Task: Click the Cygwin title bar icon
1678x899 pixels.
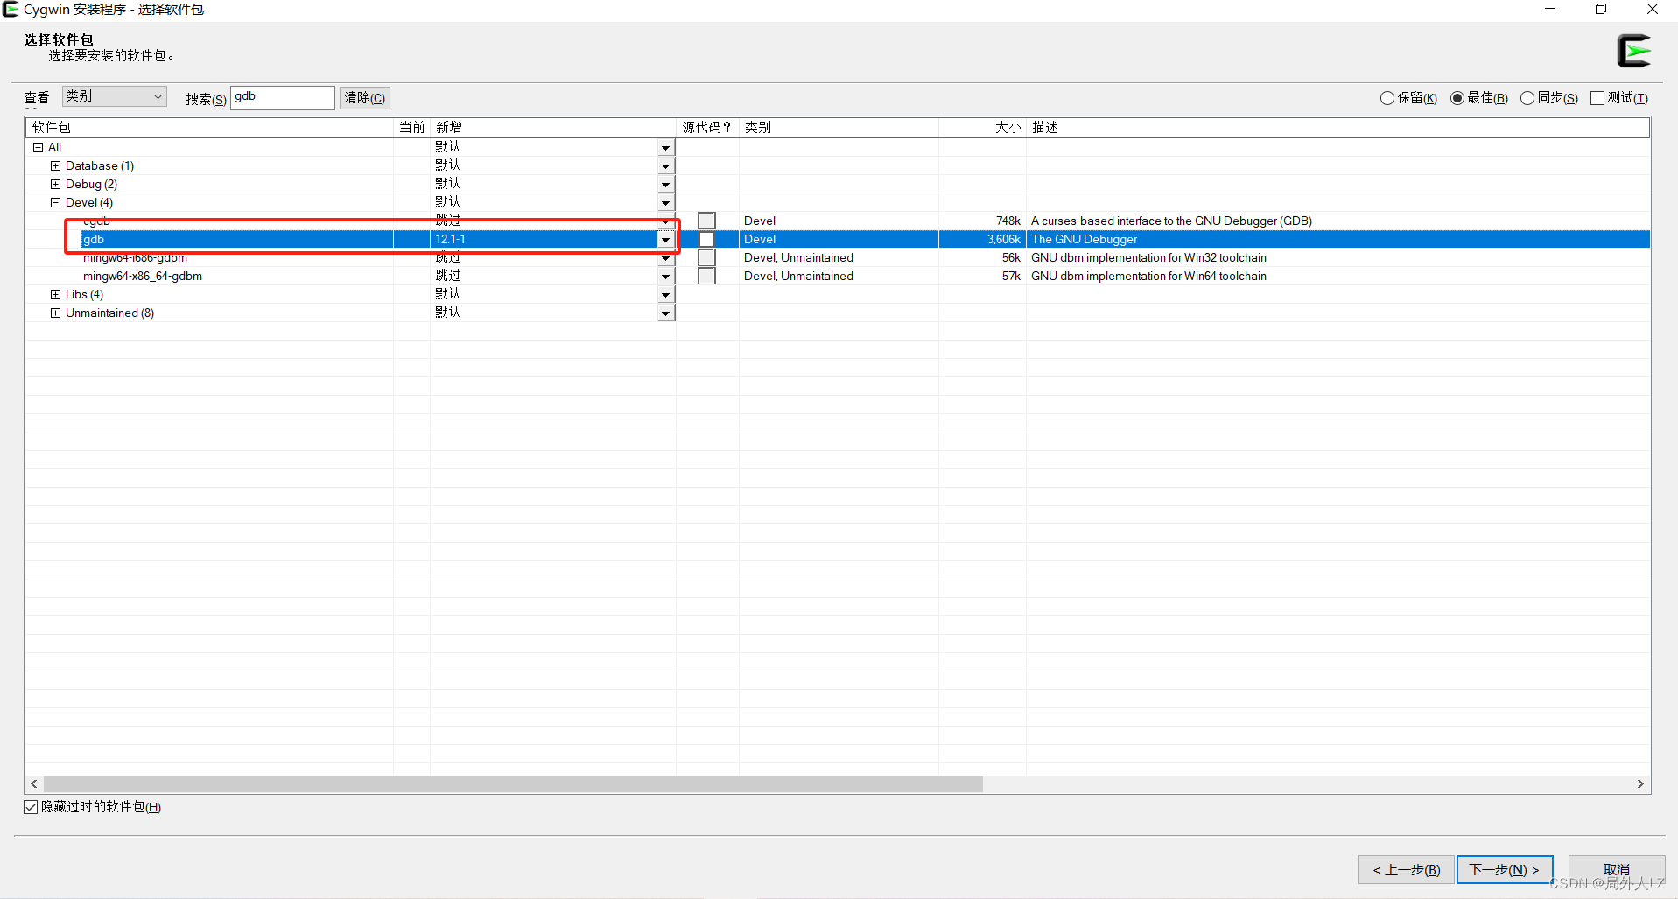Action: tap(11, 10)
